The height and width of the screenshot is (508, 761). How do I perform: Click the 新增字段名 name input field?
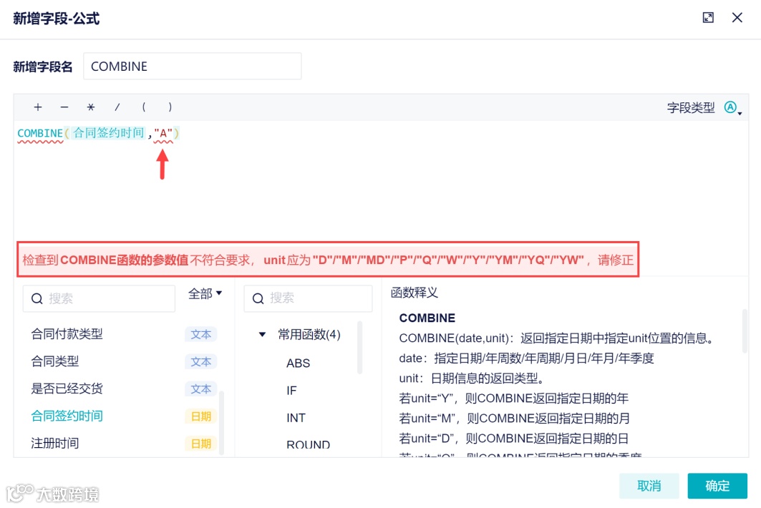click(192, 66)
